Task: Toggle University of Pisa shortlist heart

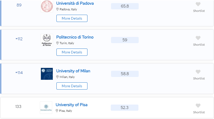Action: point(198,106)
